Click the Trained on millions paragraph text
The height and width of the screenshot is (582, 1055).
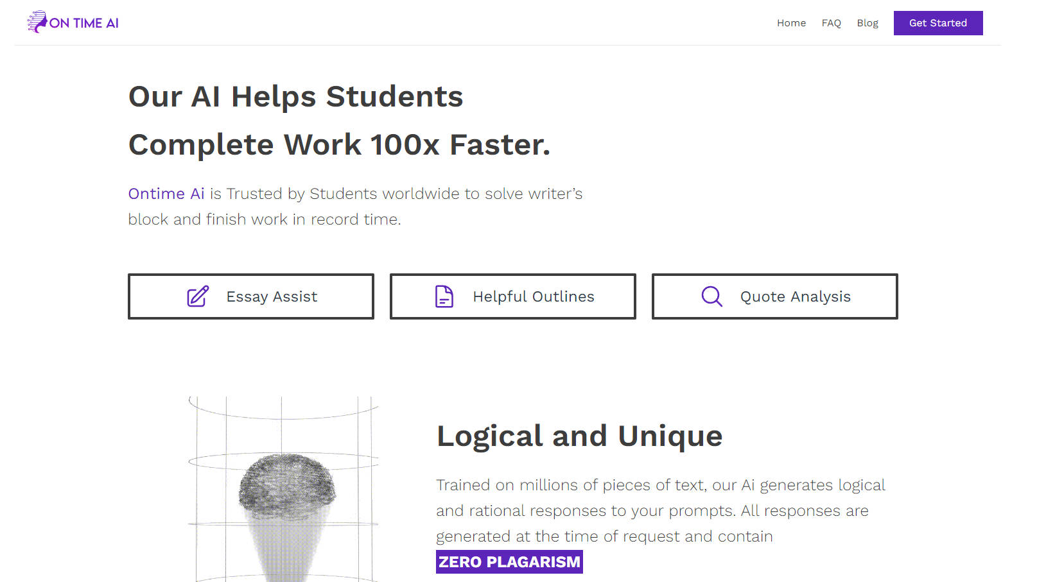(x=660, y=510)
